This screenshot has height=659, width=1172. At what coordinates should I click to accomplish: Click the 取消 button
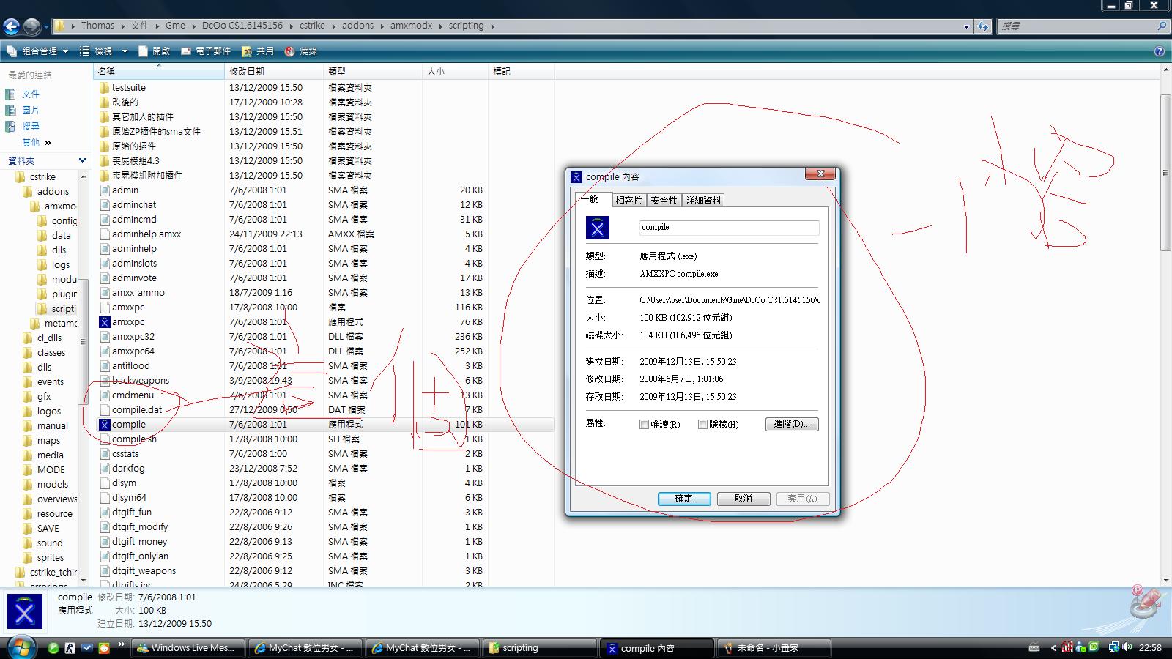click(743, 499)
